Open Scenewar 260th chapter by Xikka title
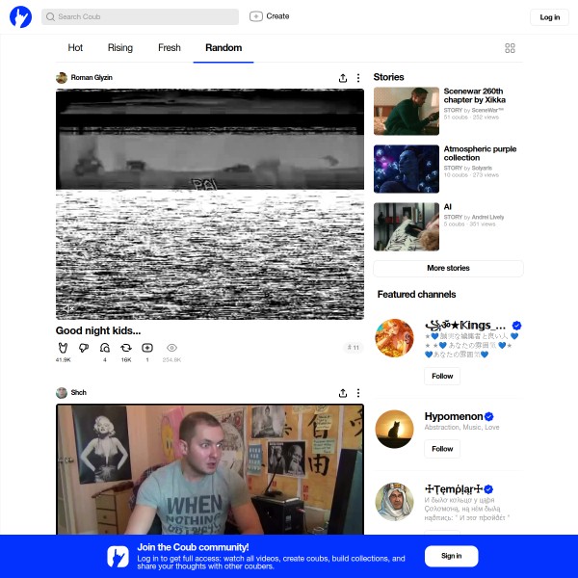 474,95
